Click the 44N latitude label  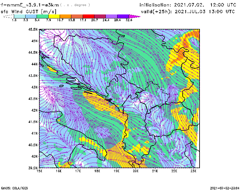coord(34,64)
